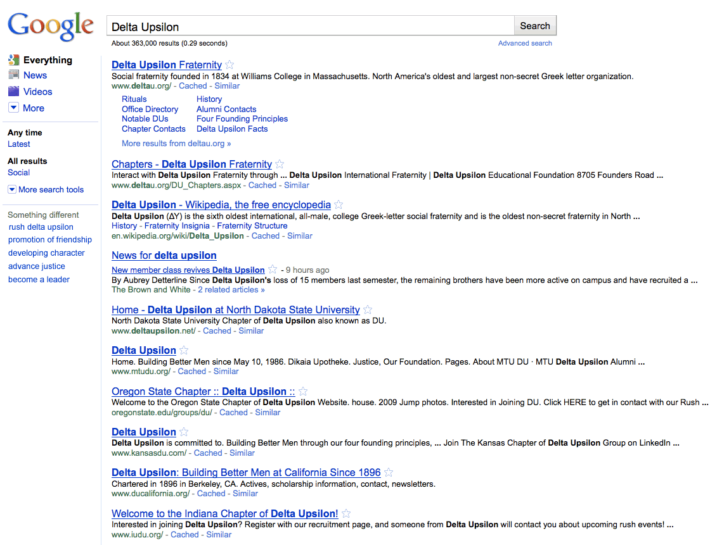
Task: Click the Everything search category icon
Action: [14, 60]
